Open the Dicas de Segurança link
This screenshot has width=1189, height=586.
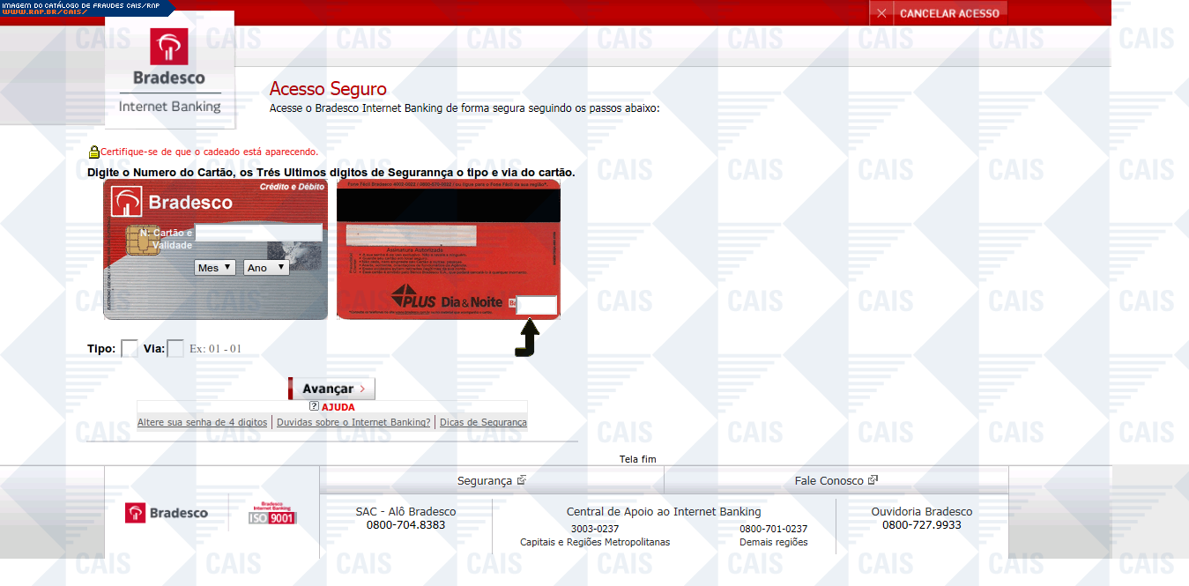[x=483, y=422]
